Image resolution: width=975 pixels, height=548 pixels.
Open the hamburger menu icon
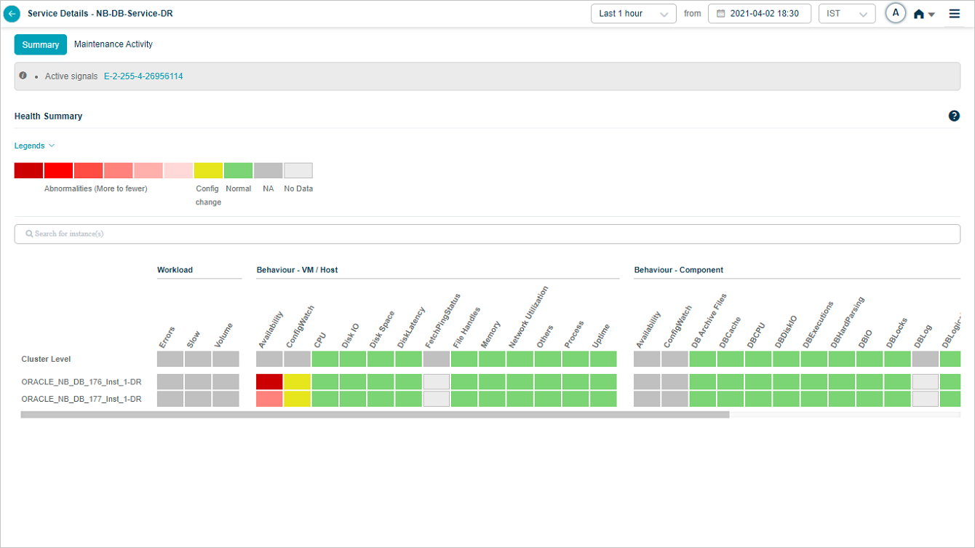[x=955, y=14]
